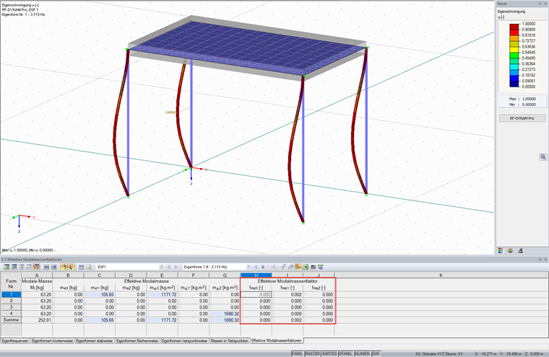Screen dimensions: 549x357
Task: Click the Max : 1.00000 value in panel
Action: (x=522, y=99)
